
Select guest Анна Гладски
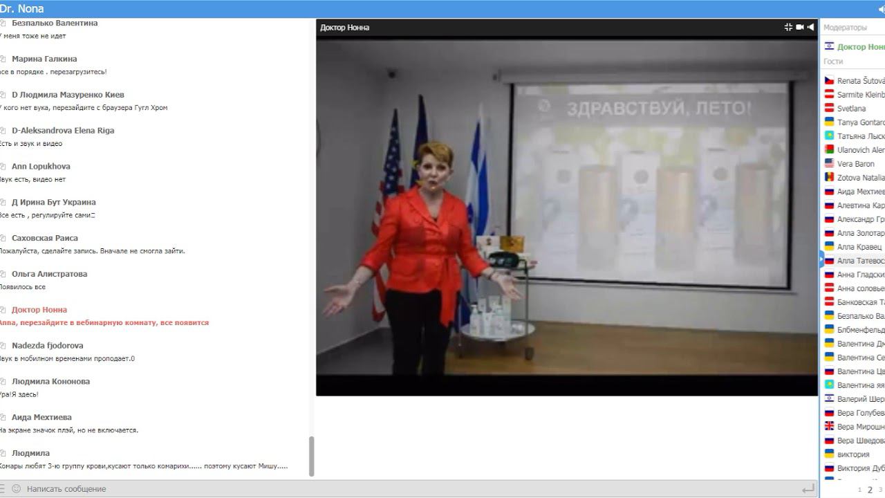pos(861,275)
